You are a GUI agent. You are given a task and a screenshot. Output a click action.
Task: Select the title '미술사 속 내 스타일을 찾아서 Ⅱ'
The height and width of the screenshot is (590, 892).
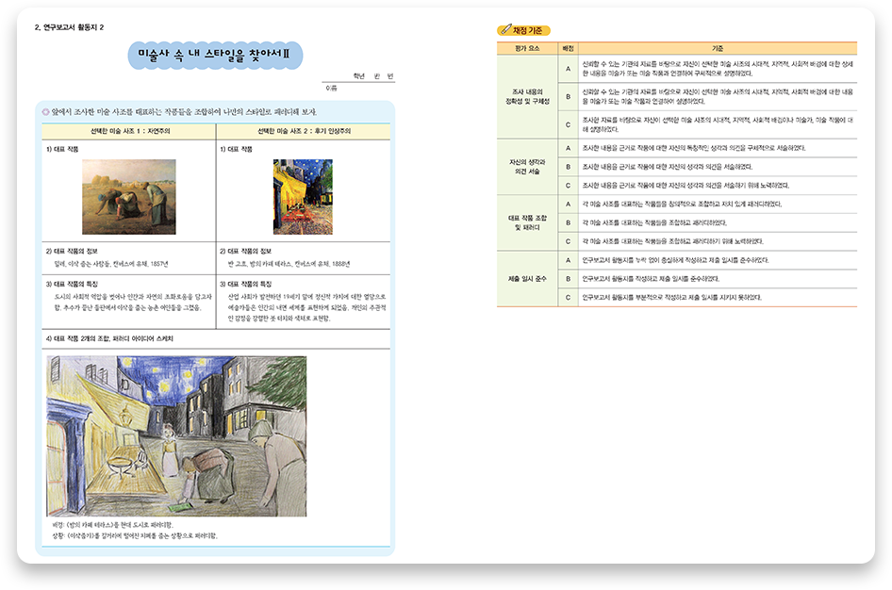coord(214,55)
